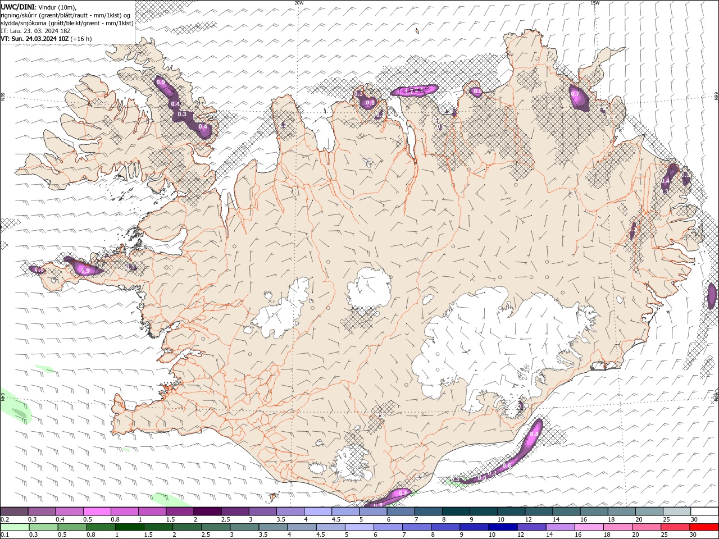Select the lavender swatch labelled 4 in top legend row

317,511
